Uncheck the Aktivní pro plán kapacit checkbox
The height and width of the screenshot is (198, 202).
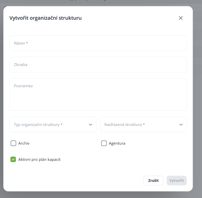pos(13,160)
